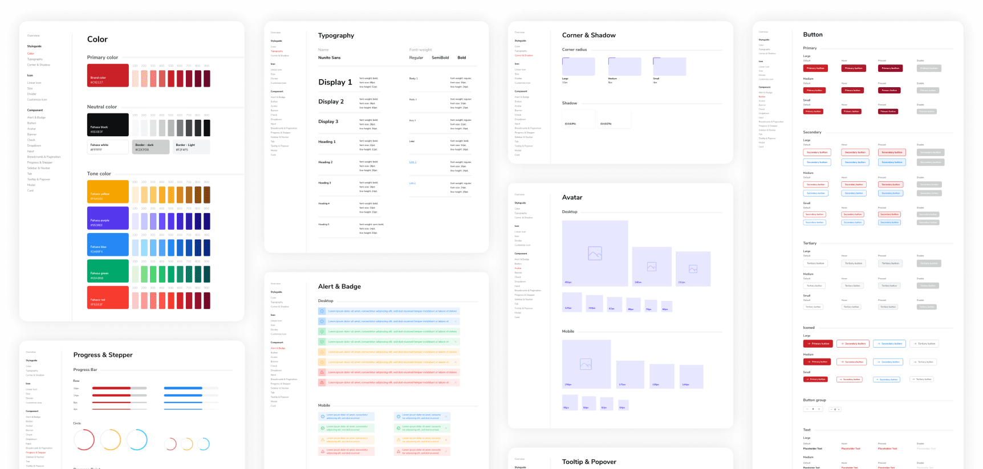The width and height of the screenshot is (983, 469).
Task: Open Customize icon in Color panel sidebar
Action: pyautogui.click(x=37, y=100)
